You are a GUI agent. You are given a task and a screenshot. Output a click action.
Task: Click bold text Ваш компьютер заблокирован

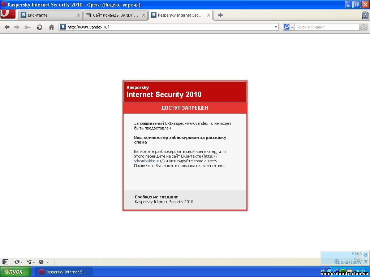coord(180,140)
